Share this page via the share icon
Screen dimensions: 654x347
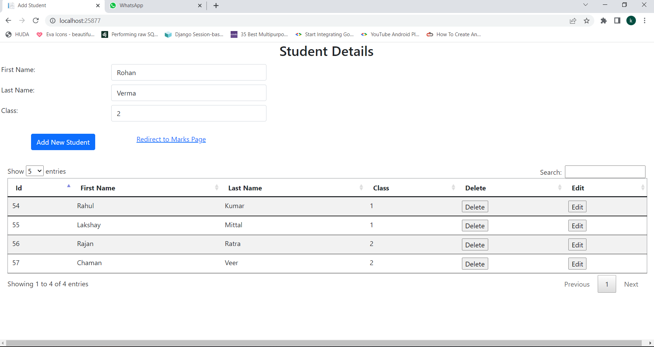pyautogui.click(x=573, y=21)
